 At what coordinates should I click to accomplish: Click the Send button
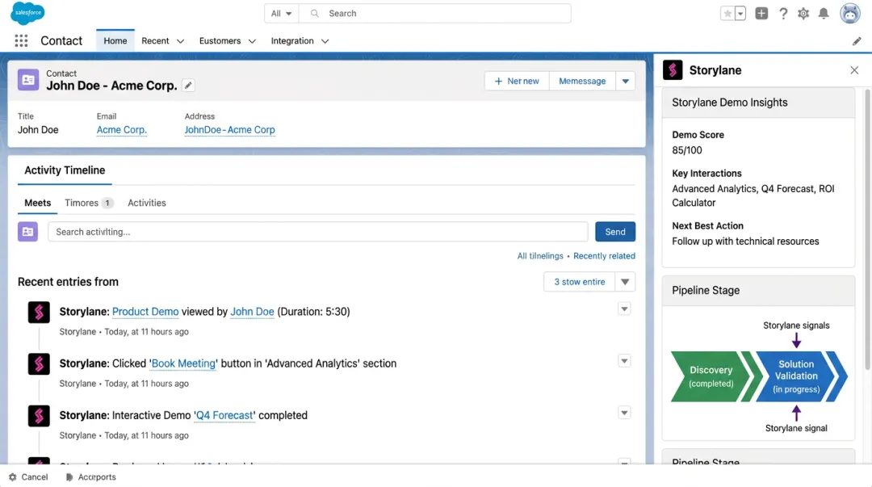point(615,232)
